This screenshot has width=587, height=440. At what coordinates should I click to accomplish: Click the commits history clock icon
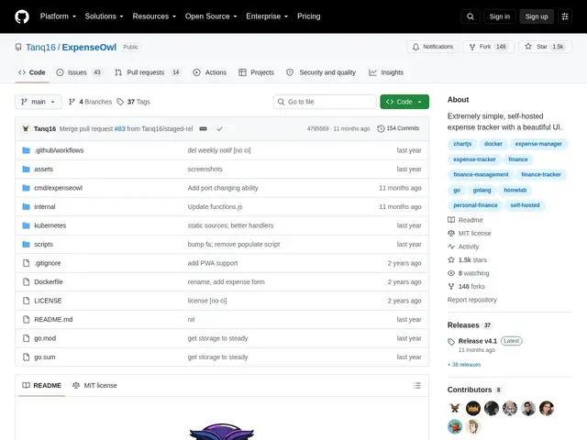pyautogui.click(x=381, y=128)
